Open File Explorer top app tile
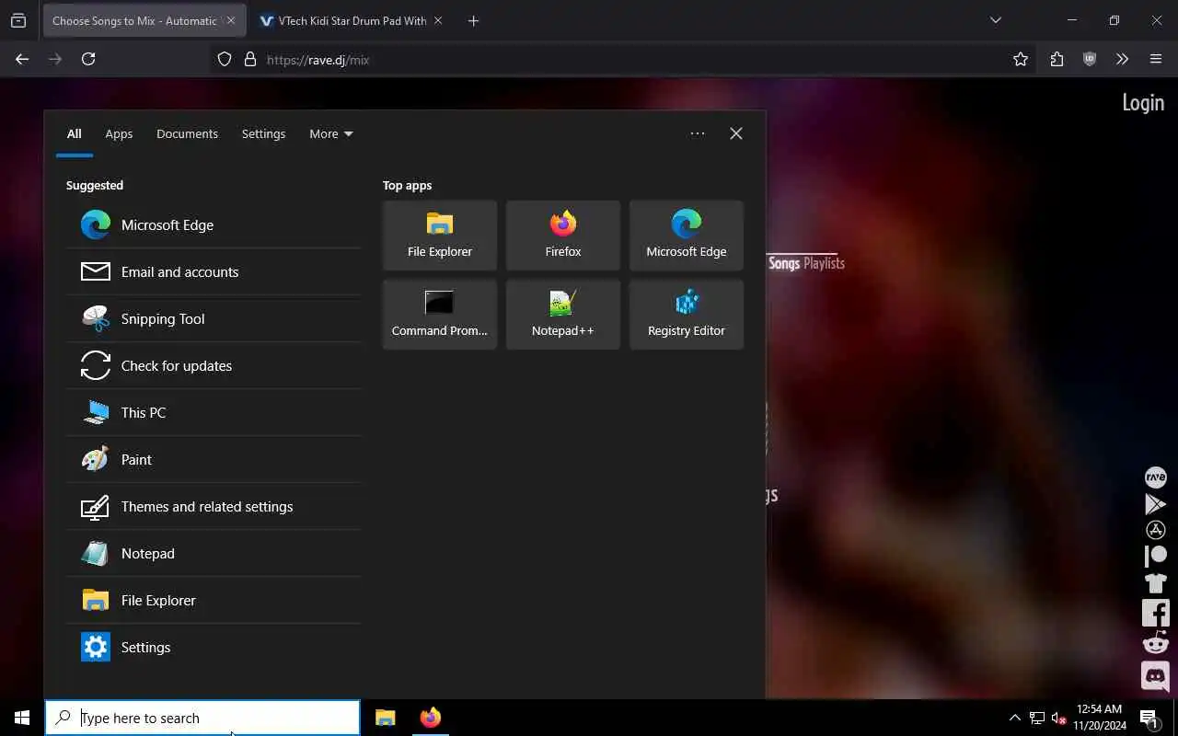 click(x=440, y=236)
